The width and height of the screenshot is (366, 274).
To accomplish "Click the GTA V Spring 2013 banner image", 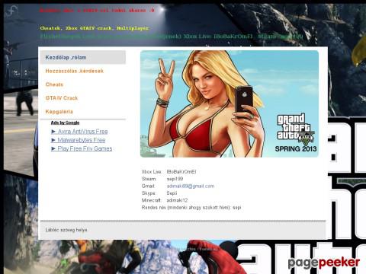I will (230, 104).
